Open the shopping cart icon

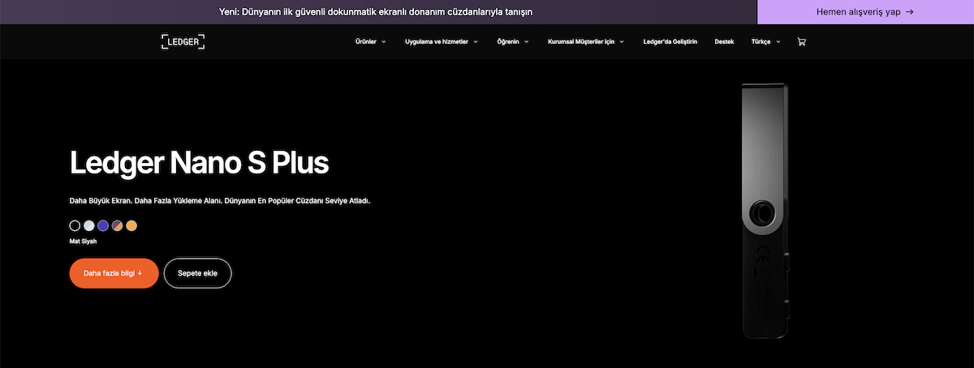point(802,41)
